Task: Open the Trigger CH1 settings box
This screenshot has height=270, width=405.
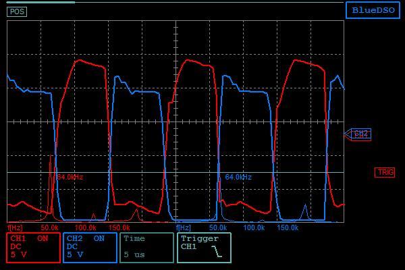Action: pos(204,248)
